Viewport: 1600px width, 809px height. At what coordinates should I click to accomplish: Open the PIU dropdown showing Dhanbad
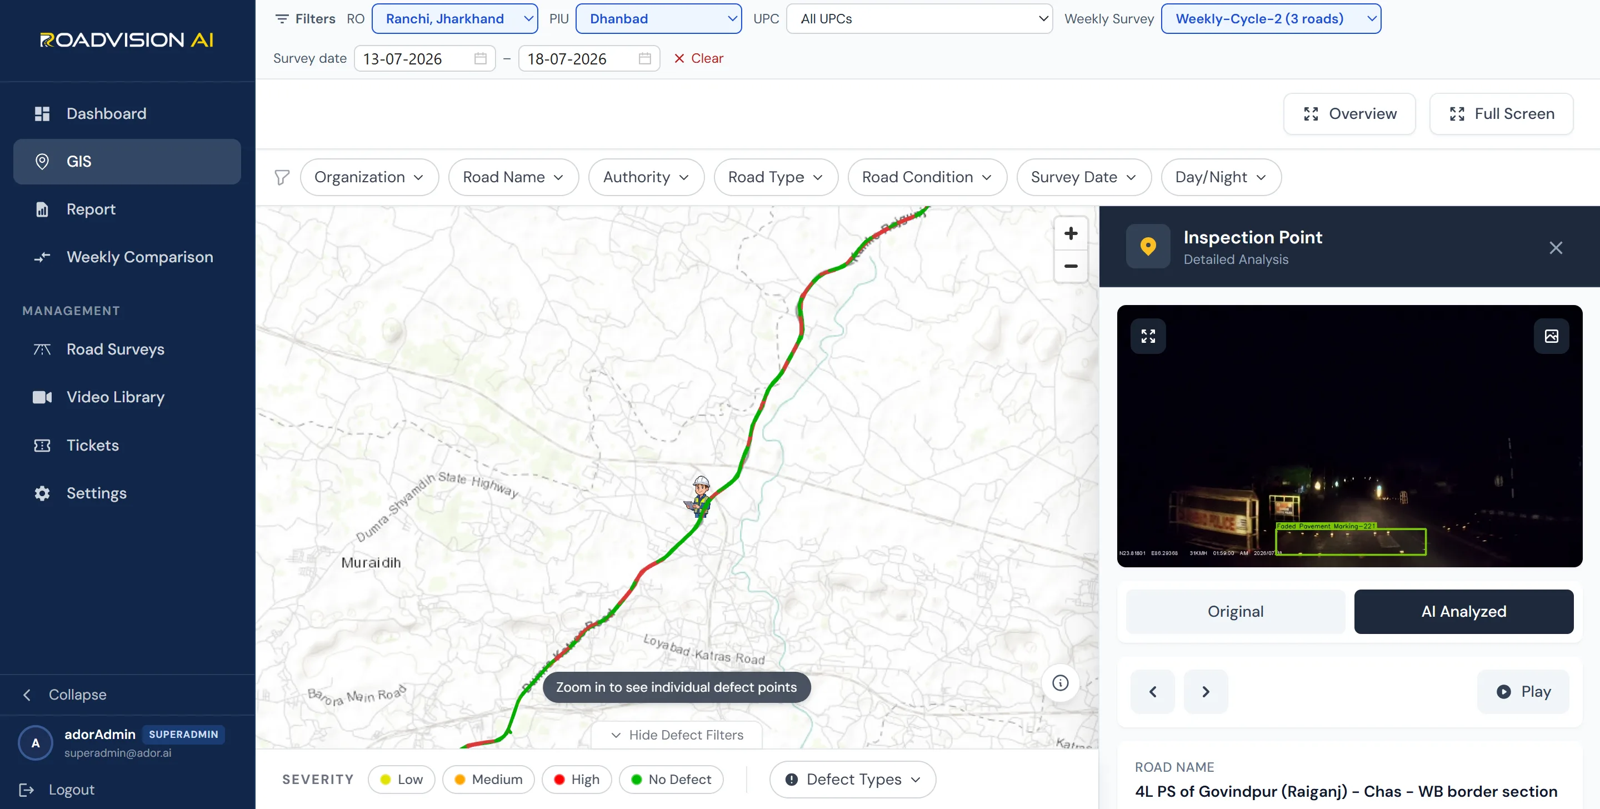(x=658, y=19)
